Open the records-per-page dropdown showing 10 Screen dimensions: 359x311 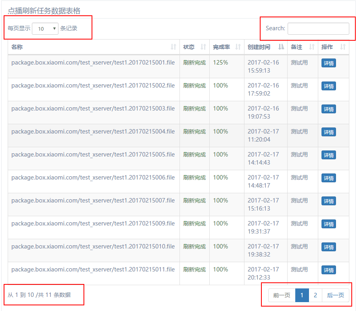45,29
